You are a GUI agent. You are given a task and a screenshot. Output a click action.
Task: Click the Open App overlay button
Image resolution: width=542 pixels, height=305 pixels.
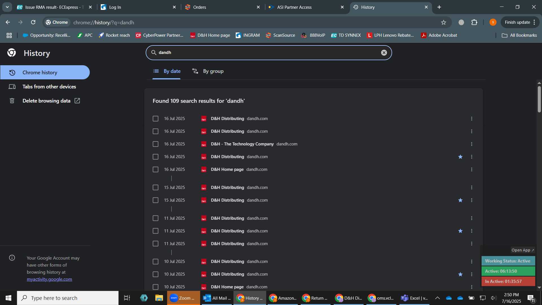click(523, 250)
